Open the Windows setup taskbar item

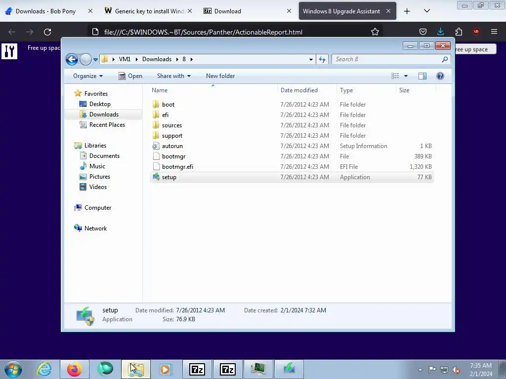(289, 369)
